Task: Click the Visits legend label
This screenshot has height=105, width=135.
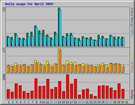Action: pos(132,57)
